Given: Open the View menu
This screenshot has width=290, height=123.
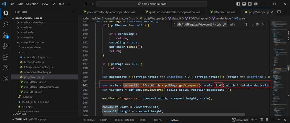Looking at the screenshot, I should click(x=45, y=4).
